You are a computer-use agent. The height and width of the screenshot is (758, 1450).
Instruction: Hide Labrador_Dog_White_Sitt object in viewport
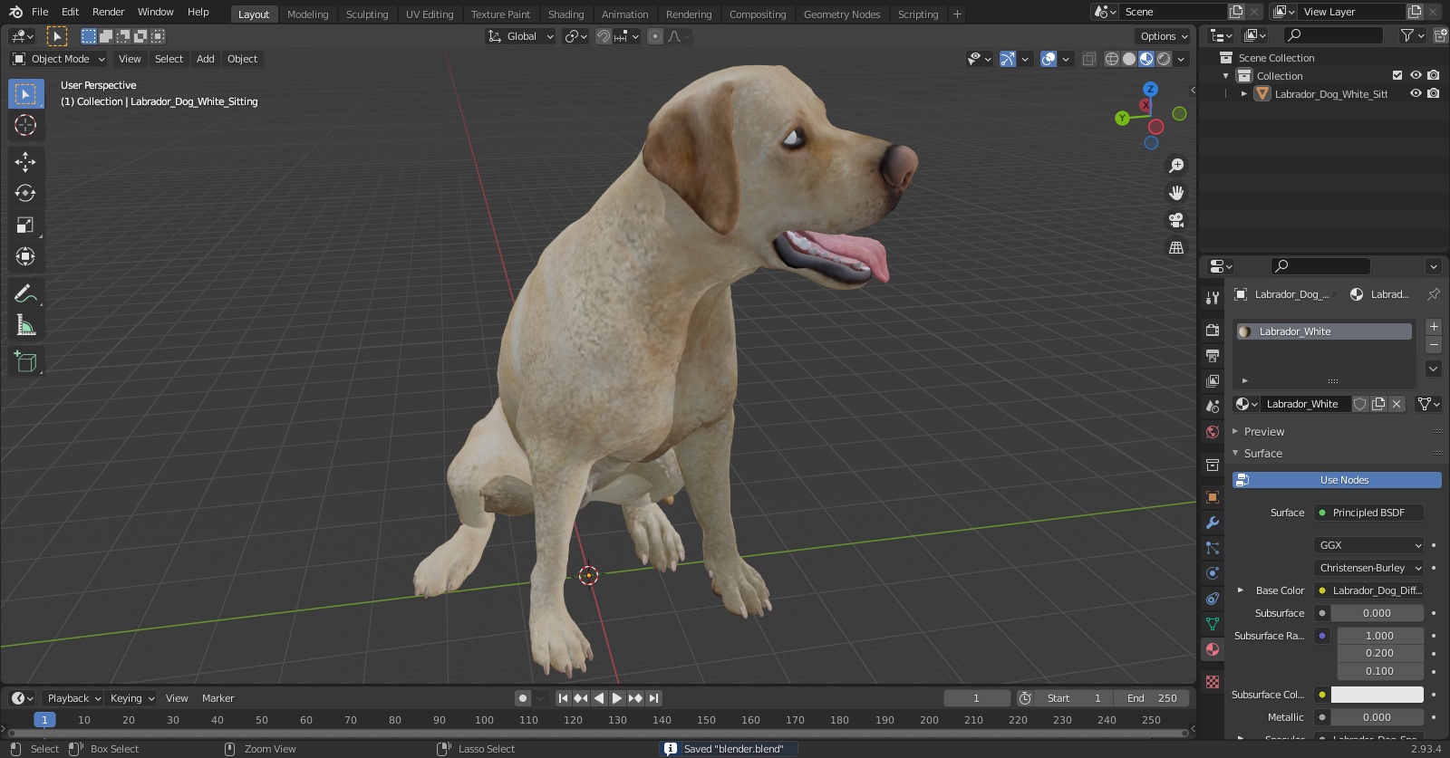click(x=1416, y=93)
